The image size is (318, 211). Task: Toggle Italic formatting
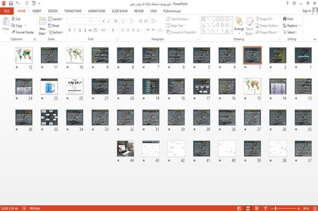point(75,30)
